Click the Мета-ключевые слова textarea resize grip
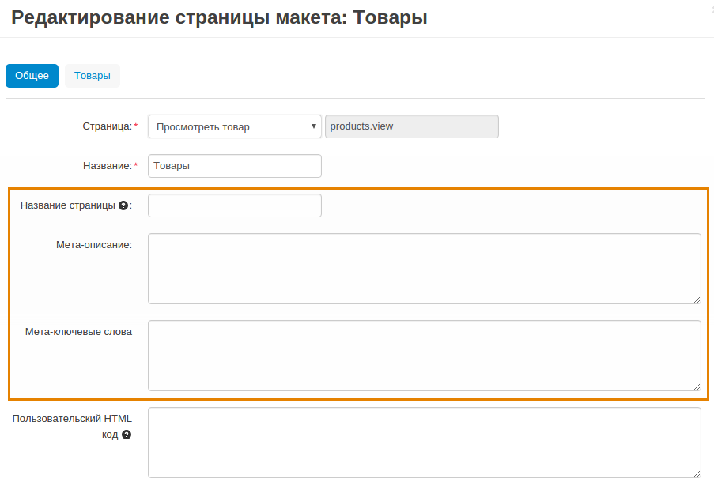Viewport: 714px width, 486px height. click(x=697, y=386)
